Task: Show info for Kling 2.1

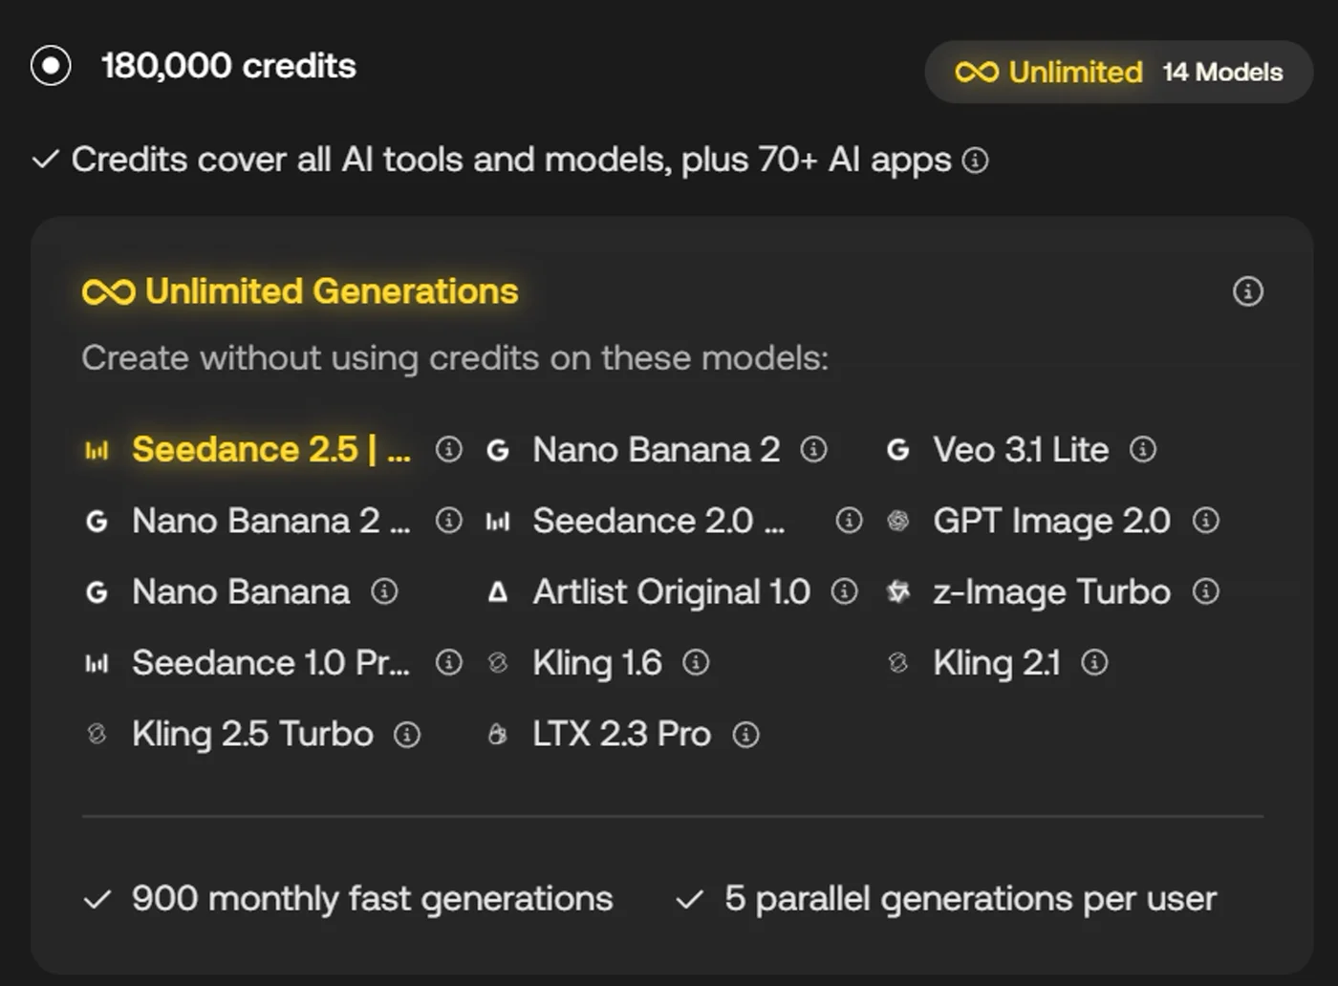Action: click(x=1094, y=662)
